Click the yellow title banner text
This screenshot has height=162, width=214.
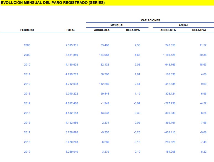[53, 3]
